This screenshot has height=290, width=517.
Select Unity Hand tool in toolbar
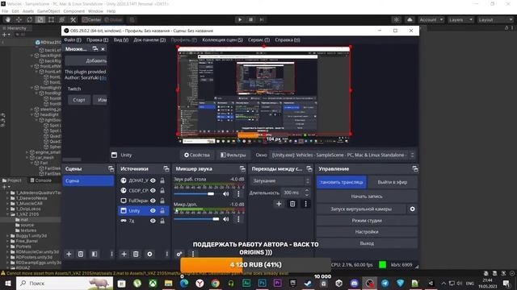point(8,19)
